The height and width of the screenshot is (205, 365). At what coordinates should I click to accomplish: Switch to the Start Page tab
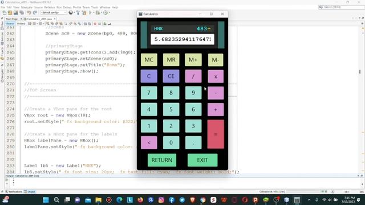click(12, 19)
